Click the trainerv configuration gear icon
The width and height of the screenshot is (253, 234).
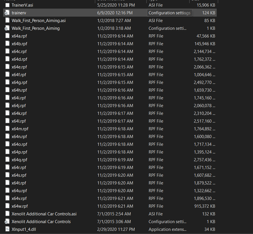(7, 13)
